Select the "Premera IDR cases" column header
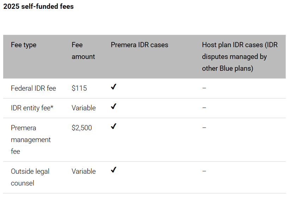Image resolution: width=287 pixels, height=198 pixels. (x=139, y=45)
